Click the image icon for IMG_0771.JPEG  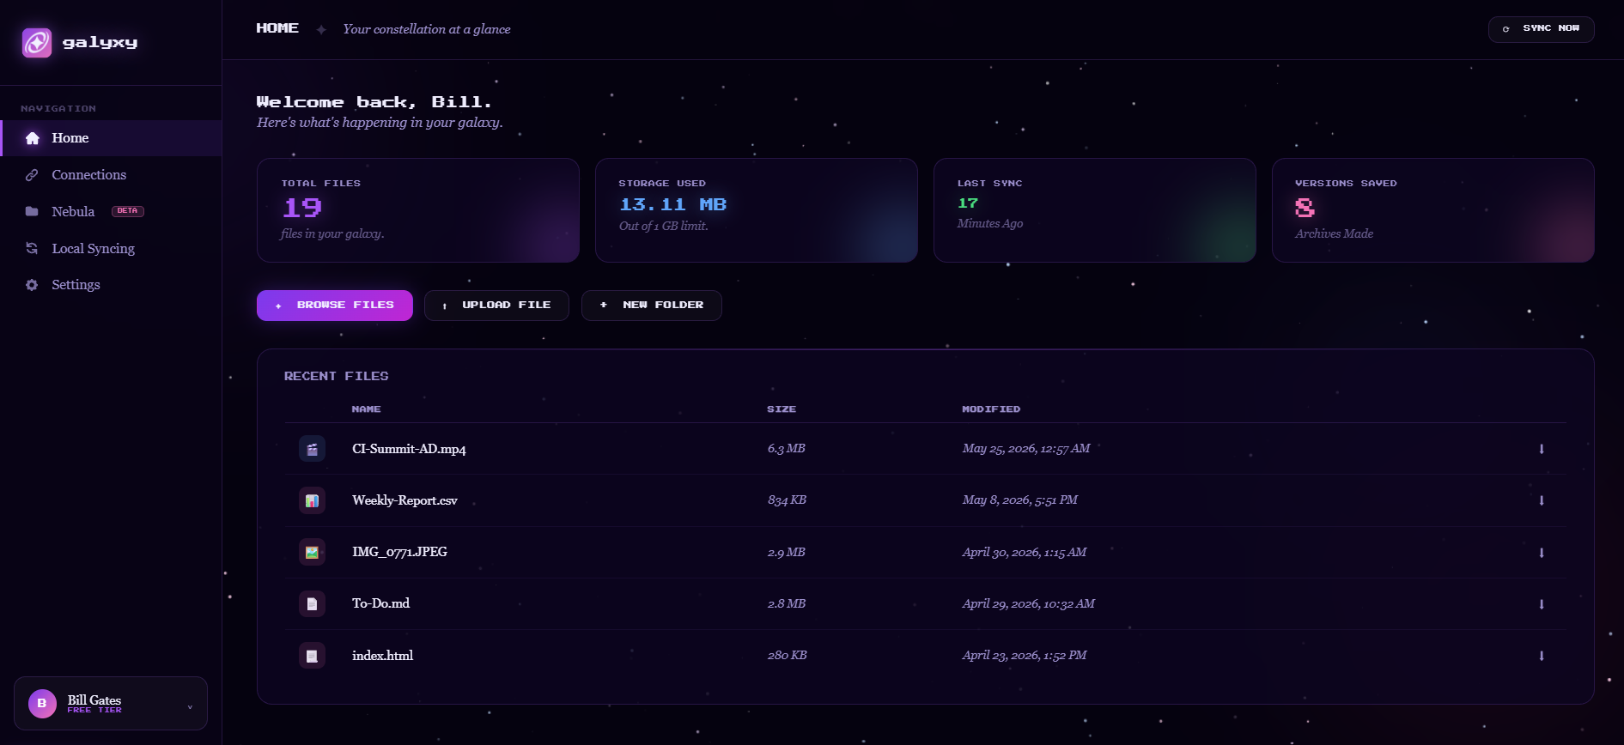(x=312, y=552)
